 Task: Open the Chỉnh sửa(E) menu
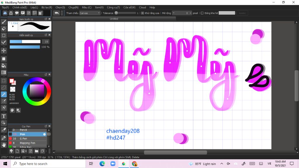coord(20,7)
